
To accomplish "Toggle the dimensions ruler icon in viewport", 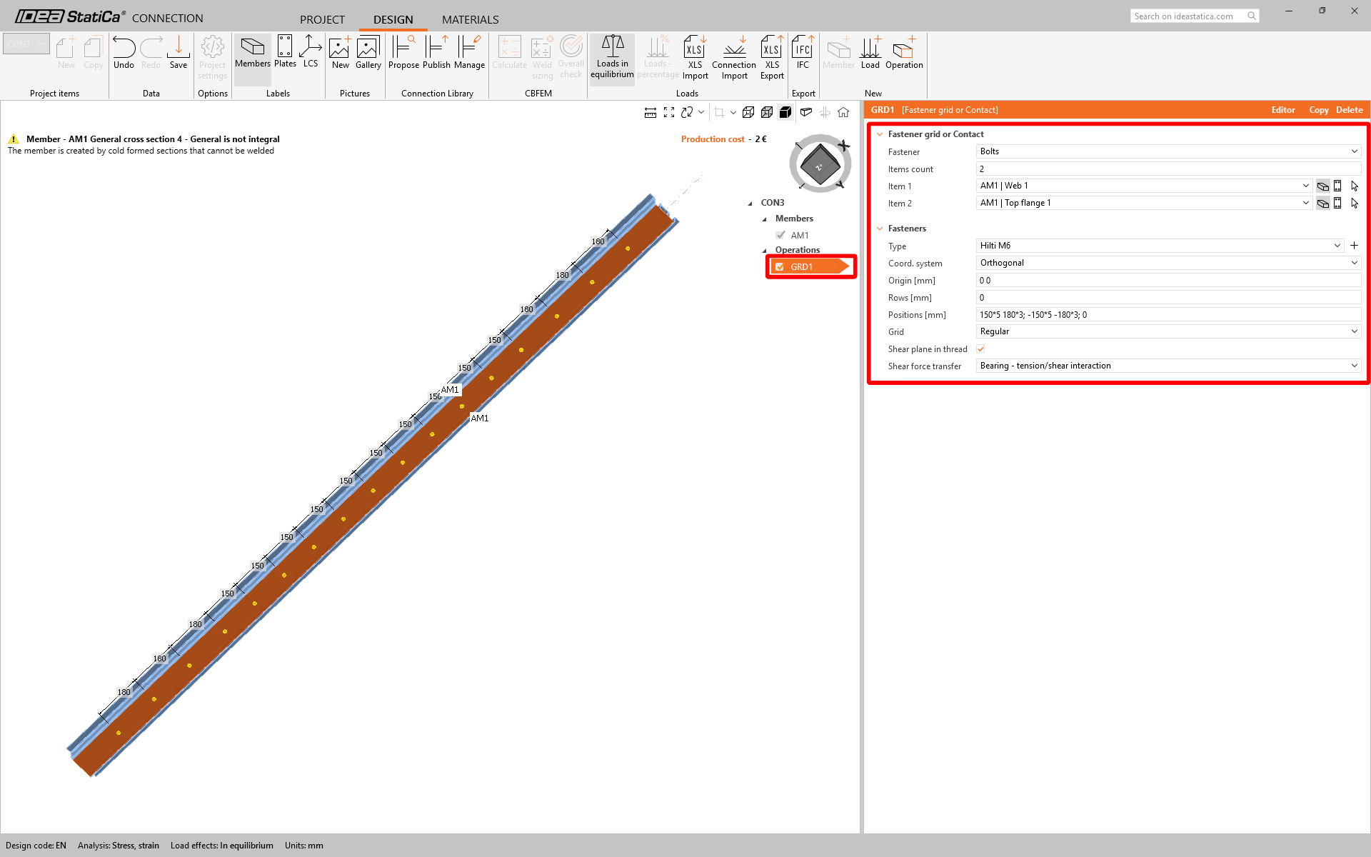I will pyautogui.click(x=650, y=112).
